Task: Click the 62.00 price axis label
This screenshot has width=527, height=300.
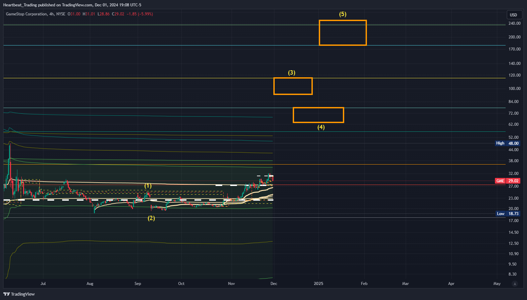Action: [x=513, y=124]
